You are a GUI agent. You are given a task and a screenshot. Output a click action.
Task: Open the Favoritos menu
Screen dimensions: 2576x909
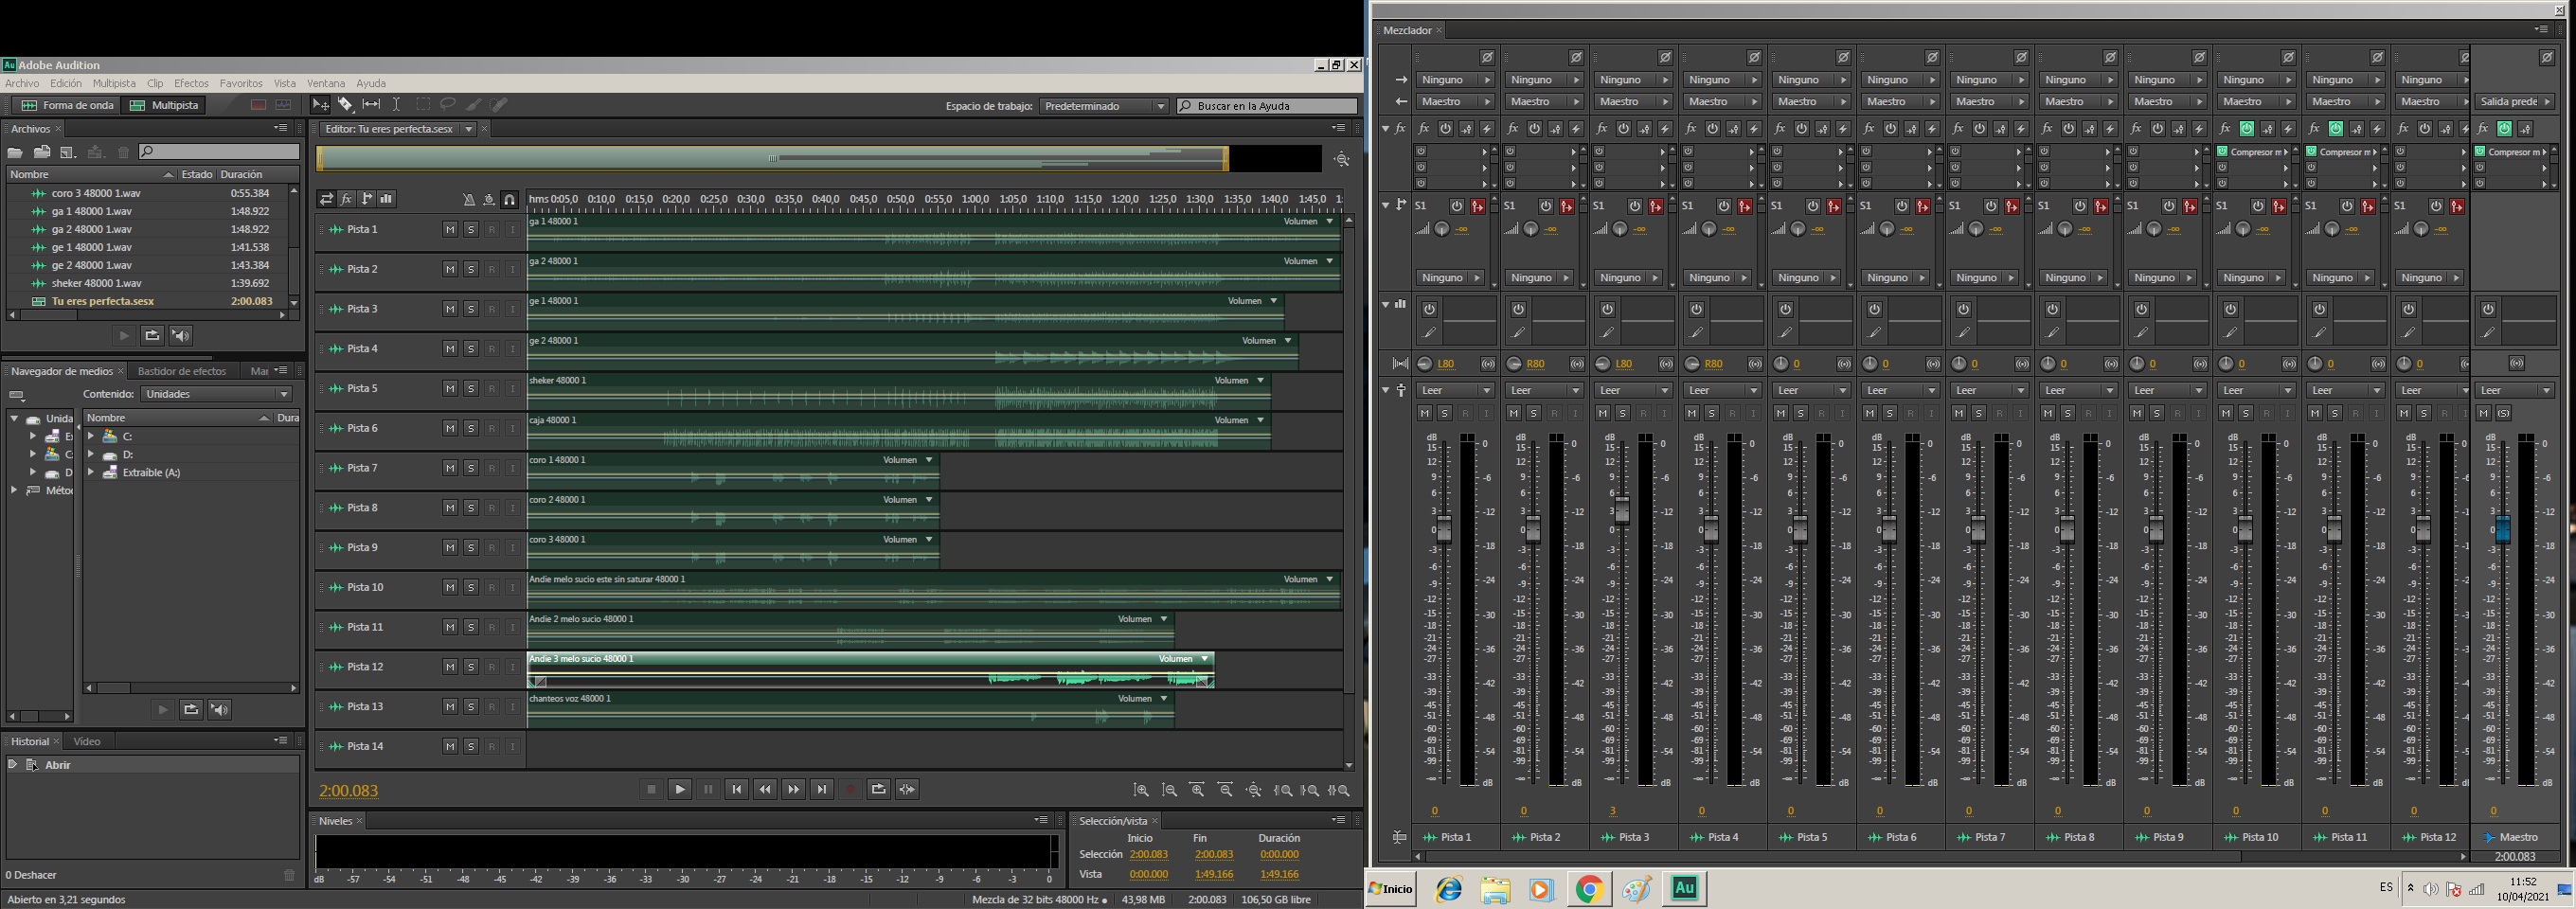click(x=241, y=83)
